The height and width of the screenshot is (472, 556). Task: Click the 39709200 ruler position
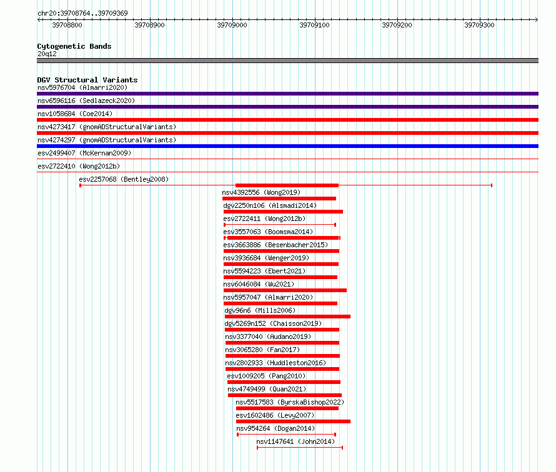[397, 25]
